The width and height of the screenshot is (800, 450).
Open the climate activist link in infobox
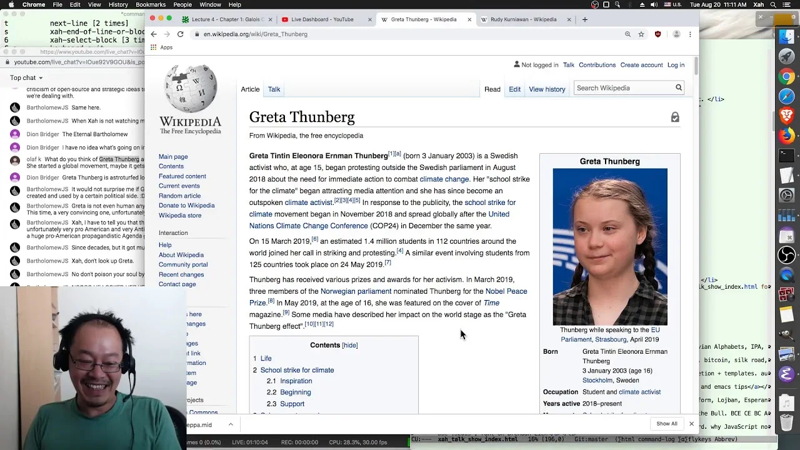click(x=639, y=392)
